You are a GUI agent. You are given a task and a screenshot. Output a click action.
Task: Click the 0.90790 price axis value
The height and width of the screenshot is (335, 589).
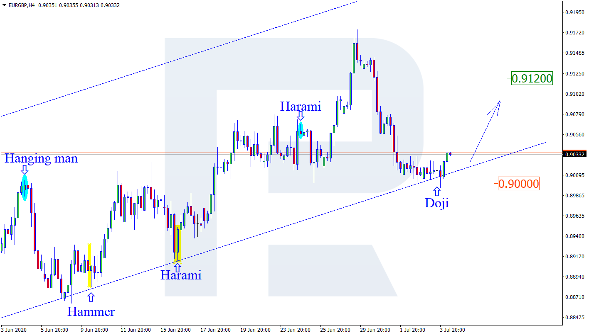(576, 114)
